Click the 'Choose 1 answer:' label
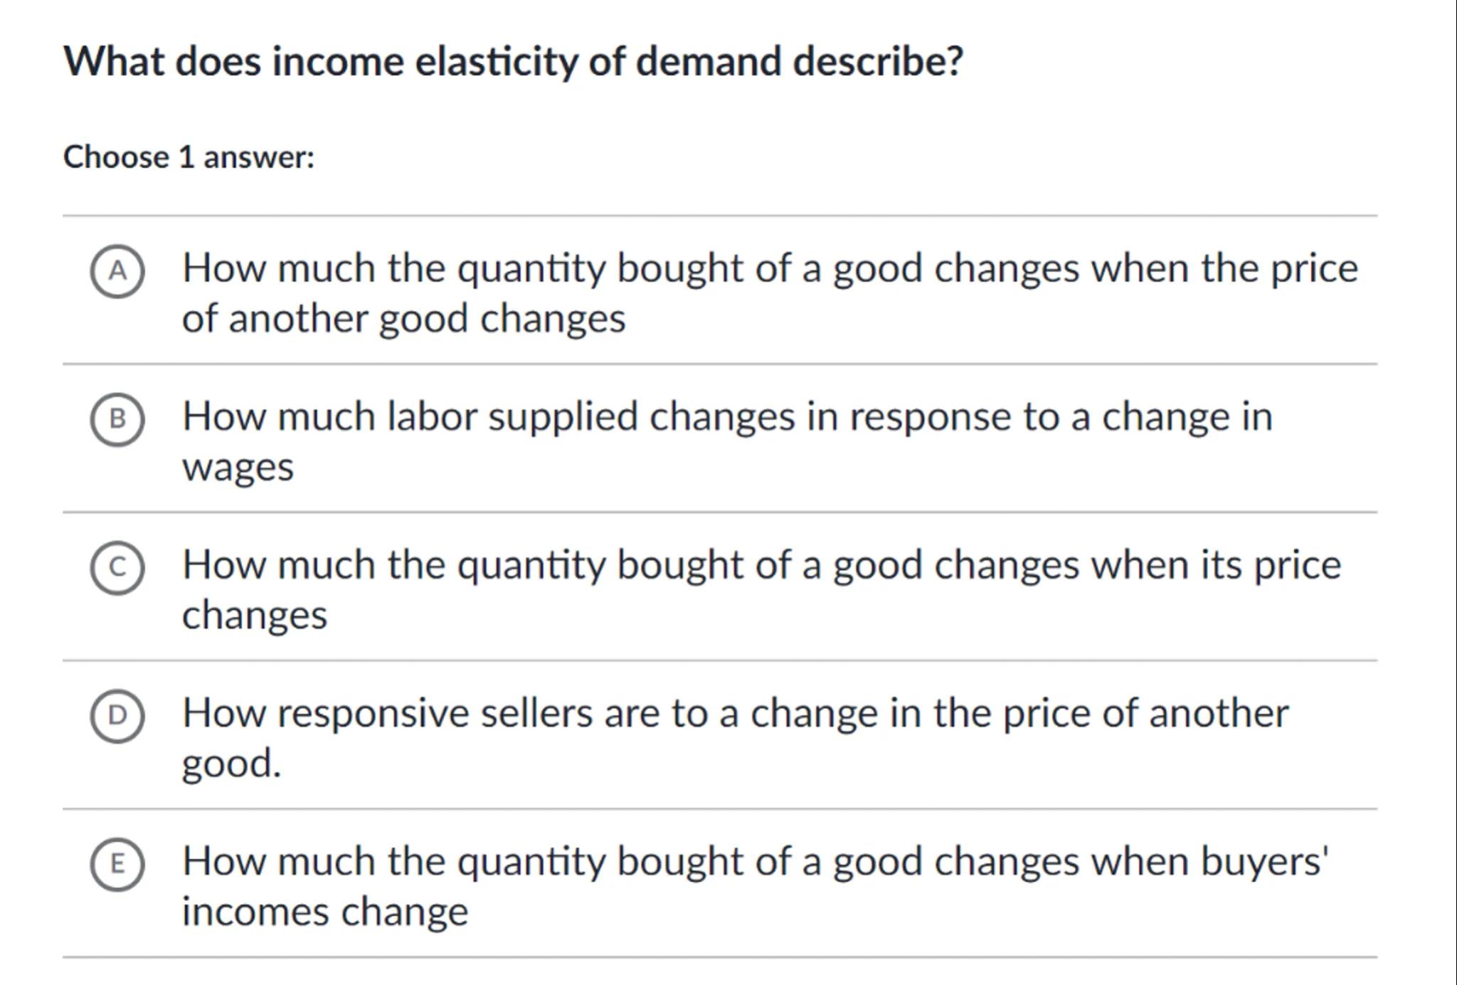1457x985 pixels. pyautogui.click(x=189, y=157)
